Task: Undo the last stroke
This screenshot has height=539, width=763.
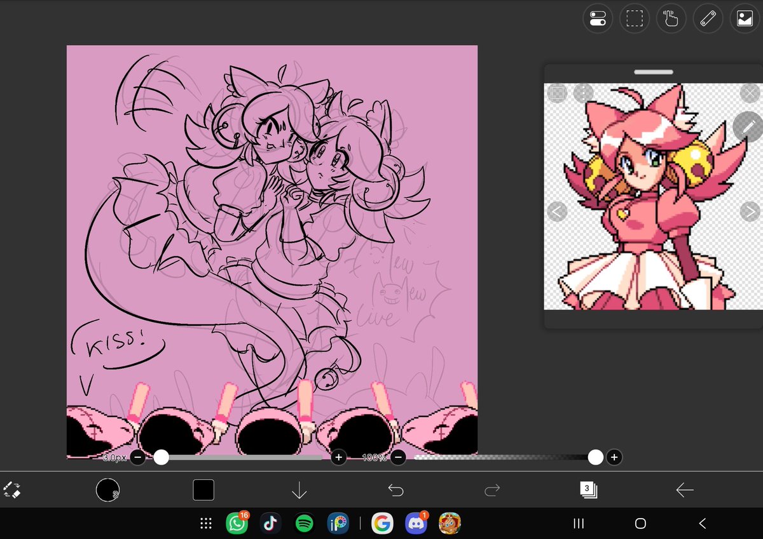Action: (395, 490)
